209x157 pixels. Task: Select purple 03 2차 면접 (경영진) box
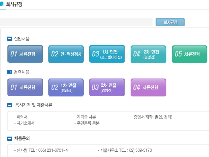coord(107,87)
